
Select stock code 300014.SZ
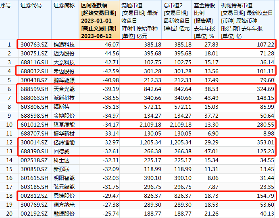[x=34, y=142]
